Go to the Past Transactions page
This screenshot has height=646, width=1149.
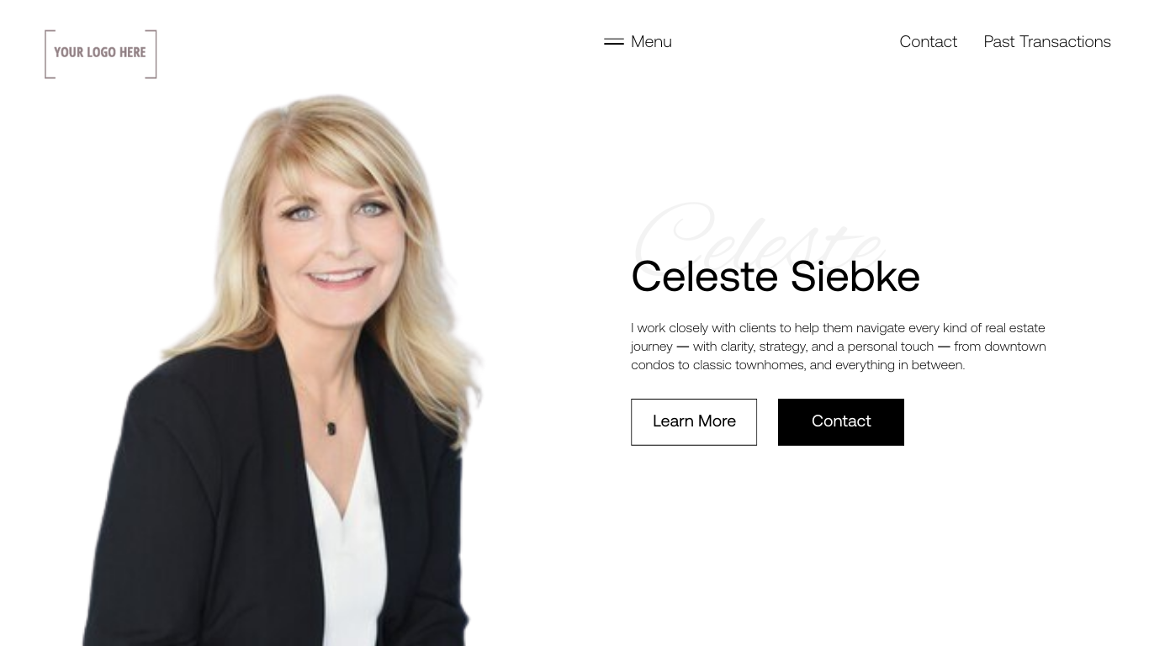(x=1047, y=41)
